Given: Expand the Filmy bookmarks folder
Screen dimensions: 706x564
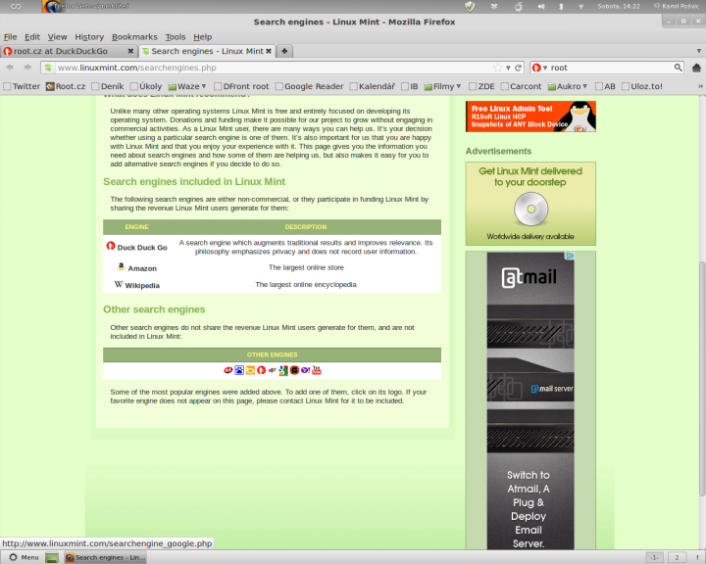Looking at the screenshot, I should click(442, 86).
